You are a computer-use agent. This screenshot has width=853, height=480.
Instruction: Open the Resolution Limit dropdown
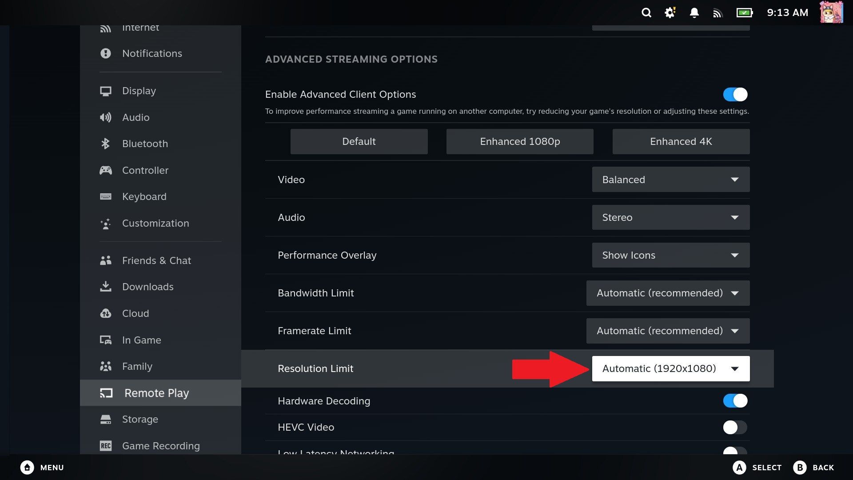coord(670,368)
